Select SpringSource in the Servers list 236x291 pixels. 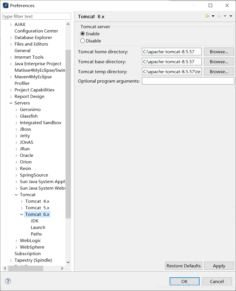coord(34,175)
